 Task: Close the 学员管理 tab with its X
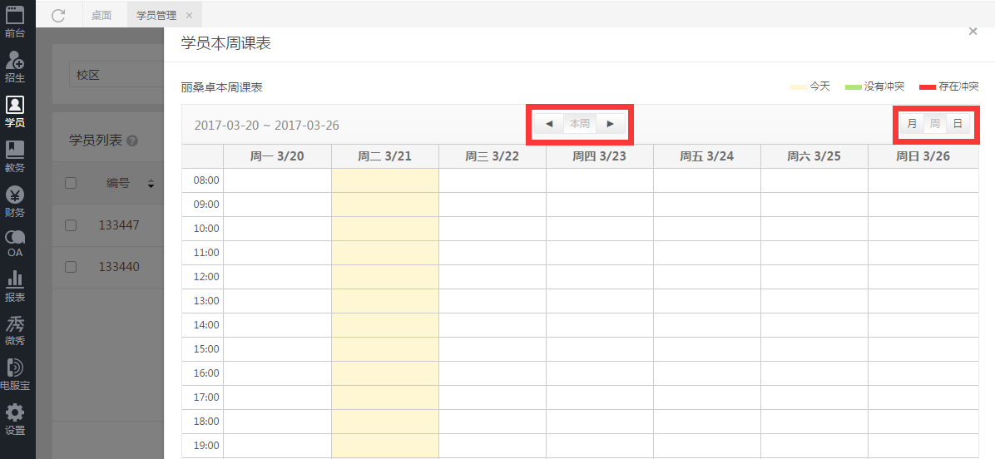click(x=189, y=15)
